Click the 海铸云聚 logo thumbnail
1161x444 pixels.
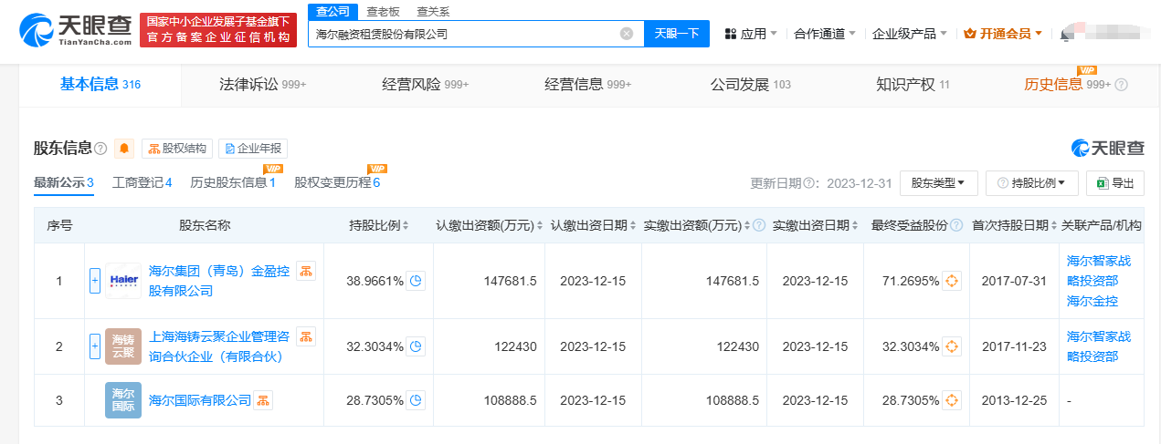click(123, 346)
